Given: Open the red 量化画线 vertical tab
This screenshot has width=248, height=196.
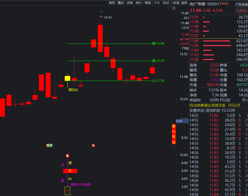Looking at the screenshot, I should (174, 134).
